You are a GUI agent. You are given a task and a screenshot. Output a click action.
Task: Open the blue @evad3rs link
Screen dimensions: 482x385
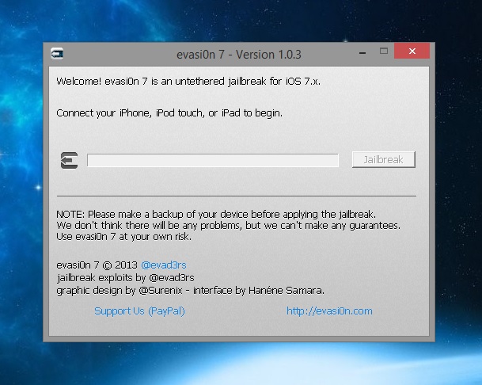point(164,265)
